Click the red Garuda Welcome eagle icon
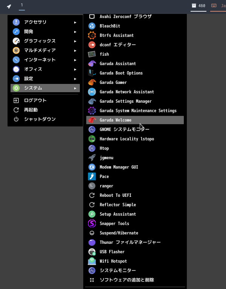Viewport: 226px width, 289px height. point(92,120)
